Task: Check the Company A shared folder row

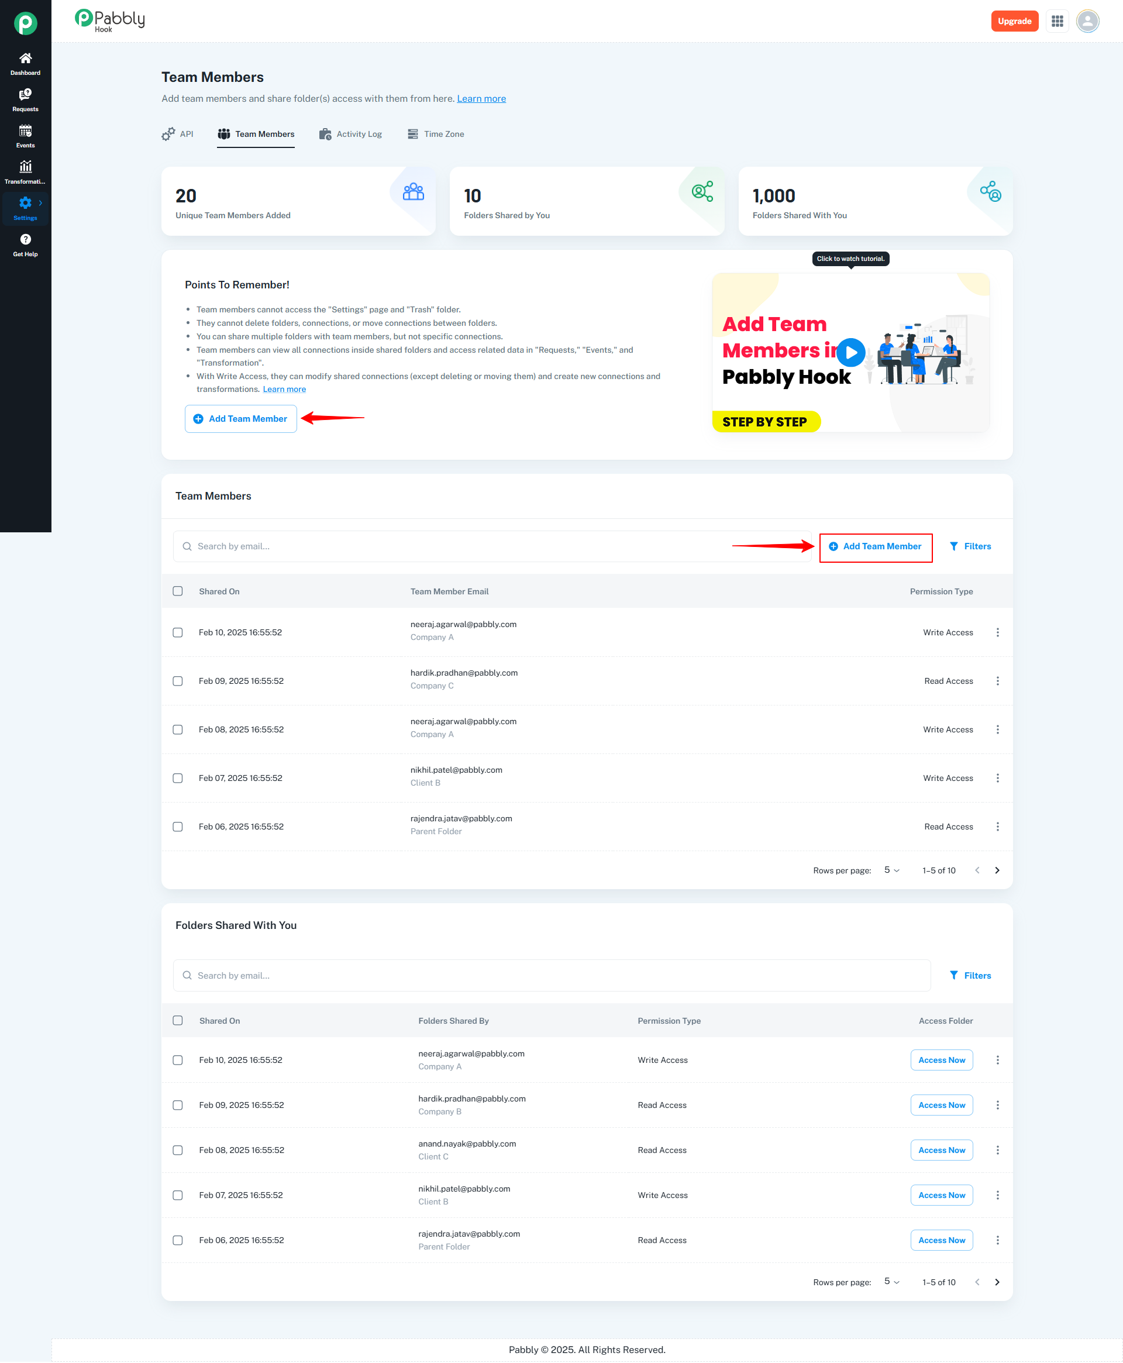Action: [x=178, y=1059]
